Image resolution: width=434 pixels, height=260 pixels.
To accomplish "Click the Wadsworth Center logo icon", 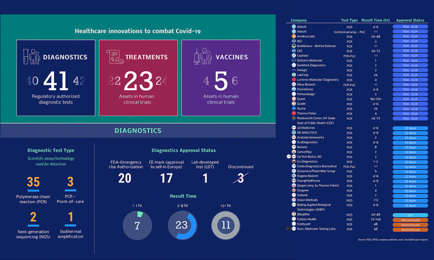I will [x=294, y=118].
